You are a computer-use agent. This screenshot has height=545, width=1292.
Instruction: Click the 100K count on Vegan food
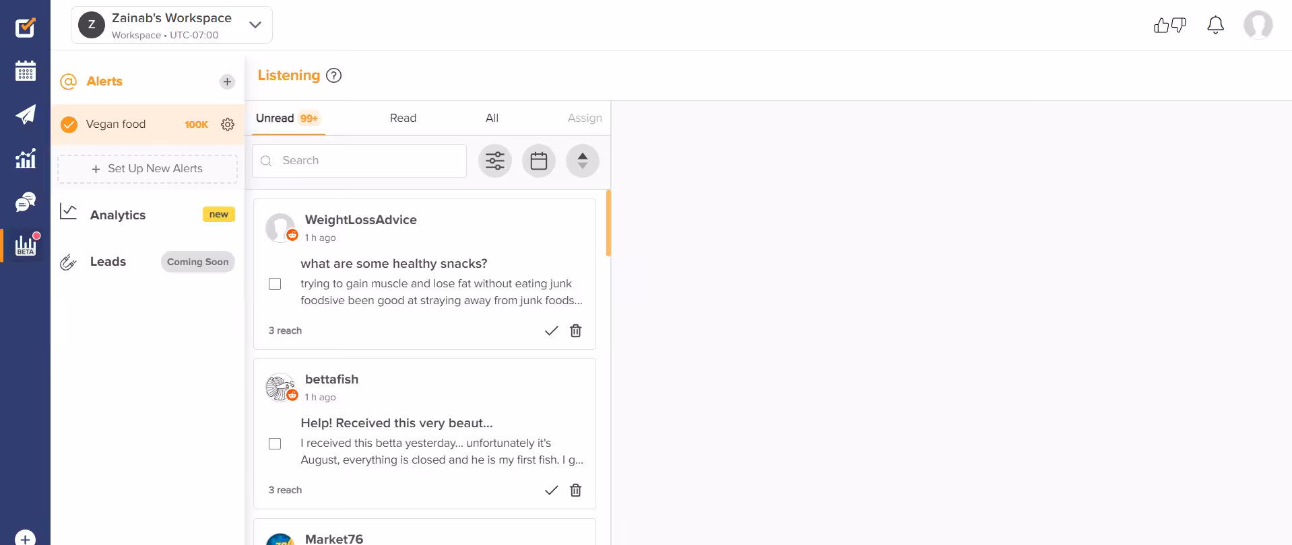(x=196, y=124)
